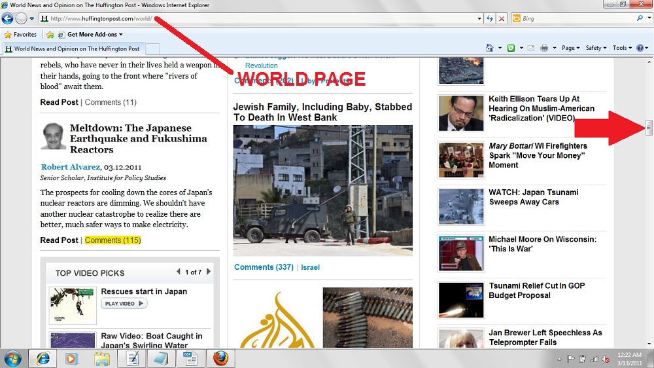654x368 pixels.
Task: Select the World News and Opinion tab
Action: pos(75,49)
